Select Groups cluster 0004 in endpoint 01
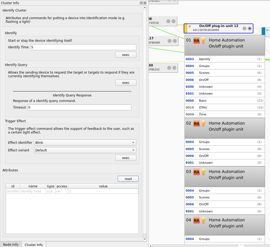Viewport: 270px width, 247px height. 225,66
